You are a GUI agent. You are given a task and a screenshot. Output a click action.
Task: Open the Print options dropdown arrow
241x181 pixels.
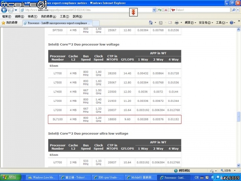coord(181,23)
